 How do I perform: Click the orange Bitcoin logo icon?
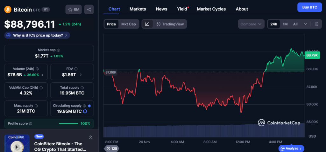pyautogui.click(x=8, y=9)
